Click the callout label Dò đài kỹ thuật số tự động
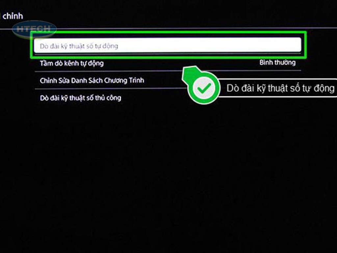 280,88
